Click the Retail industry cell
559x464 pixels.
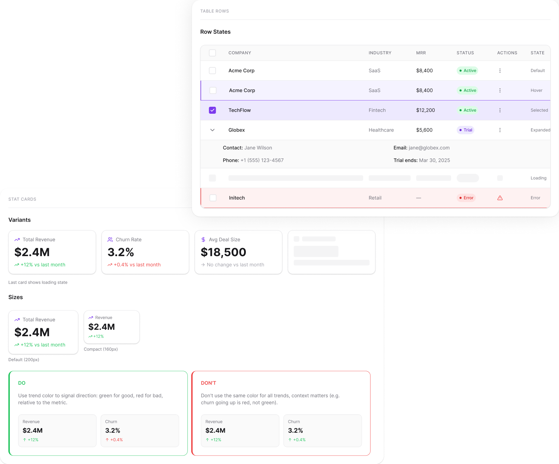375,198
